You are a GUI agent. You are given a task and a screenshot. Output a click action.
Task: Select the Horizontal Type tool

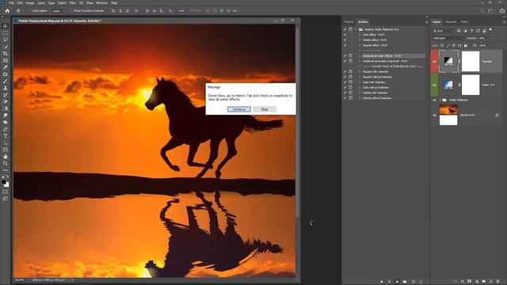[6, 136]
